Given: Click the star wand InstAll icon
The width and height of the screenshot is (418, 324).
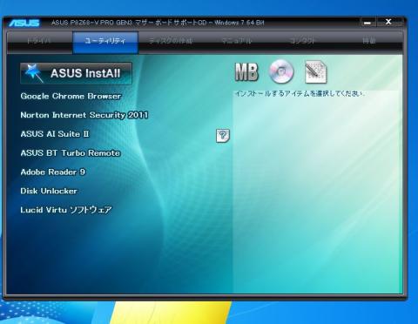Looking at the screenshot, I should pyautogui.click(x=33, y=72).
